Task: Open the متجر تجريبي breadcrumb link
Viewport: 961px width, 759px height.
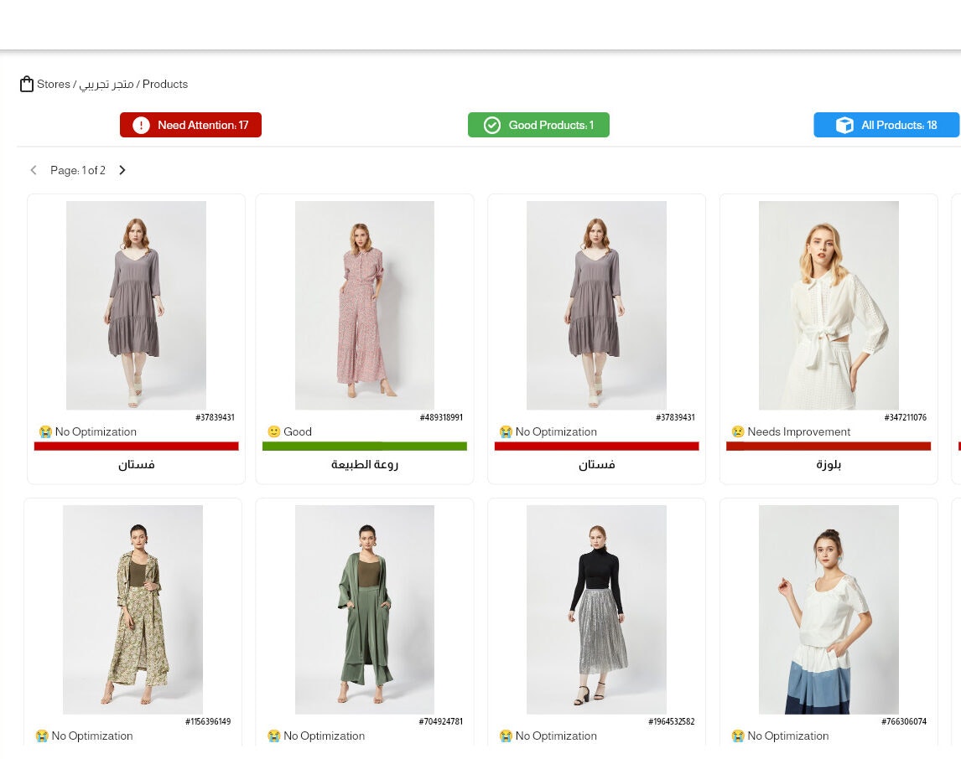Action: [x=106, y=84]
